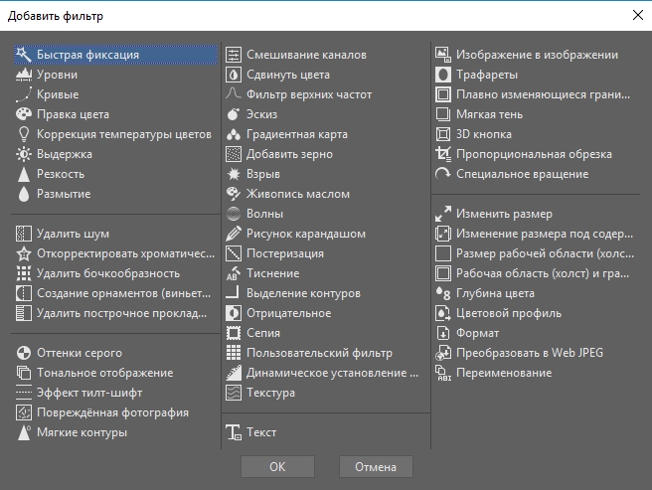
Task: Select the Текст tool icon
Action: pyautogui.click(x=234, y=432)
